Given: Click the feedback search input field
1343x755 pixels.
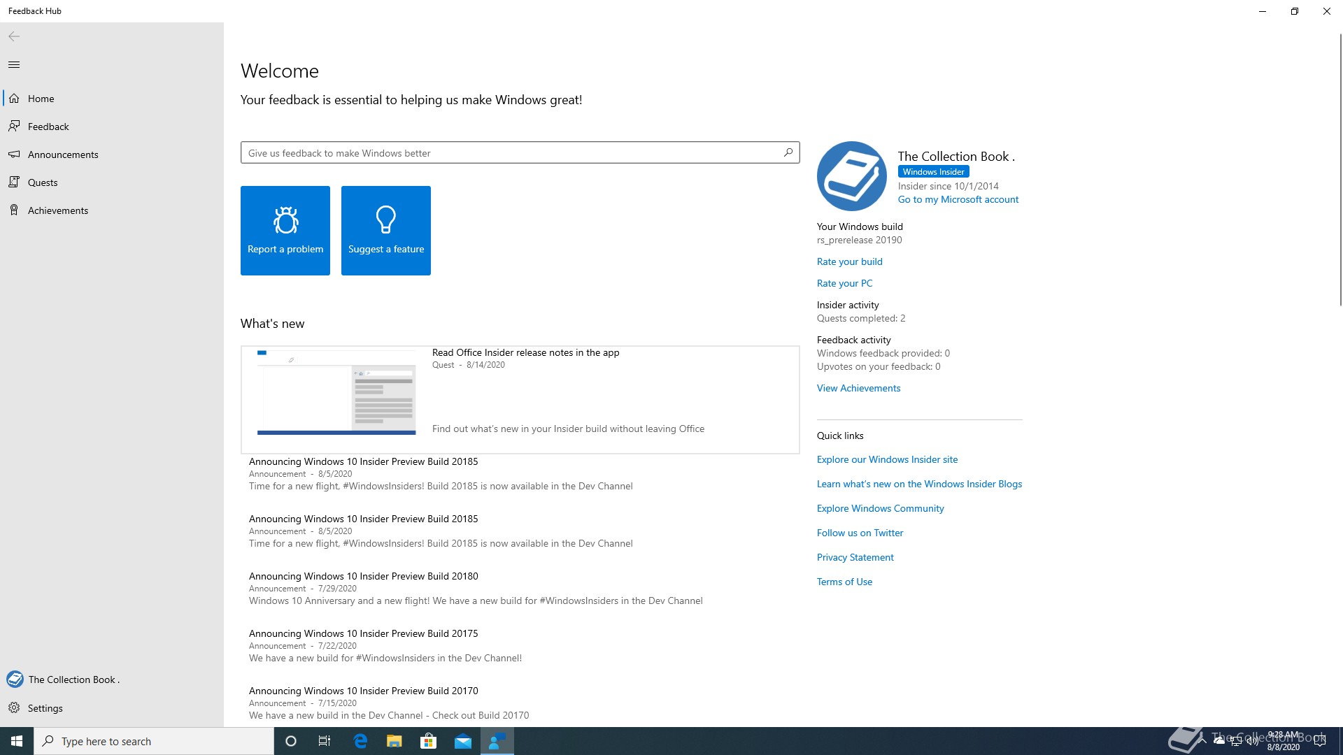Looking at the screenshot, I should (x=520, y=152).
